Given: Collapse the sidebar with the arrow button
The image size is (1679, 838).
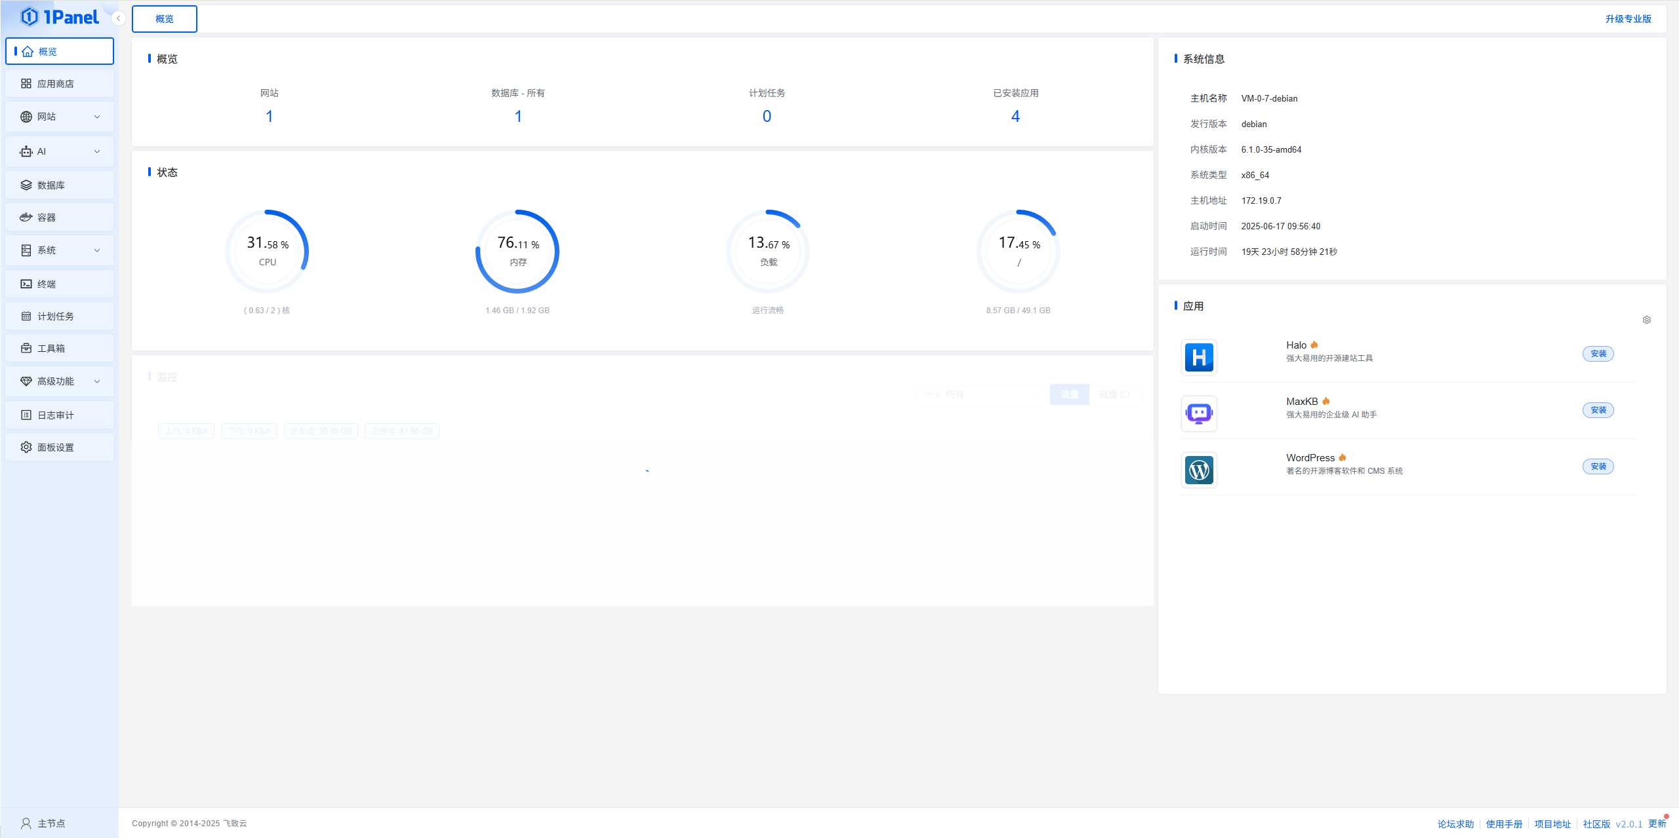Looking at the screenshot, I should 118,18.
